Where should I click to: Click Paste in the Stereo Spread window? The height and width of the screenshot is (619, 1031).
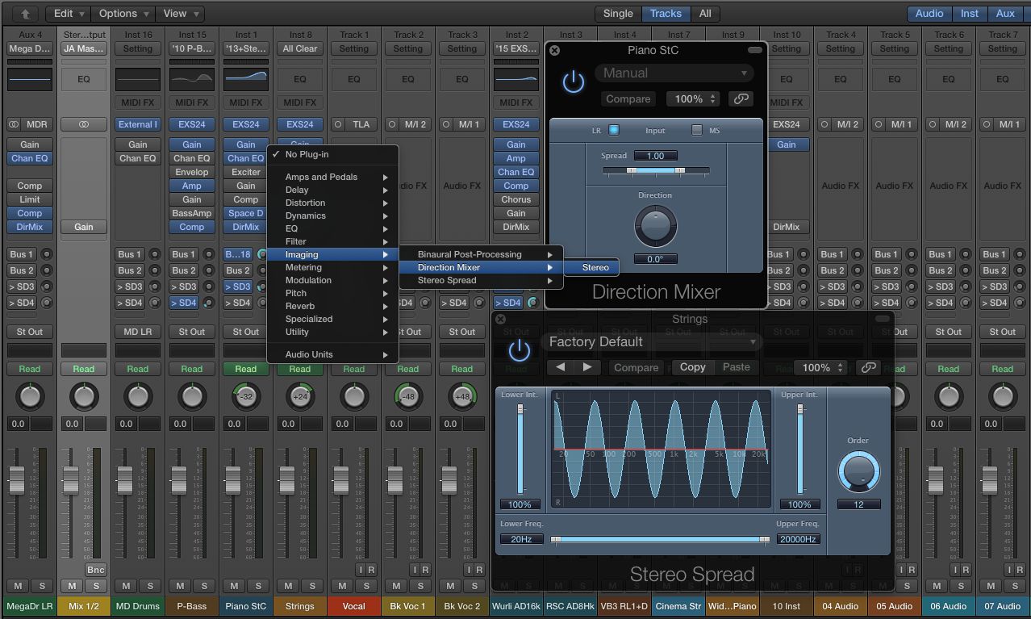(x=736, y=367)
